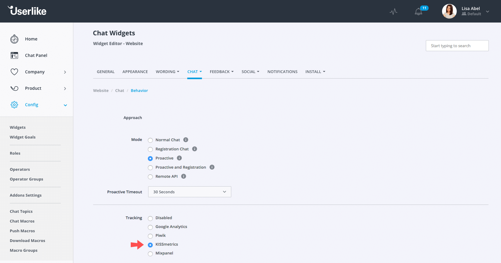Go to Chat breadcrumb
Screen dimensions: 501x263
click(120, 91)
